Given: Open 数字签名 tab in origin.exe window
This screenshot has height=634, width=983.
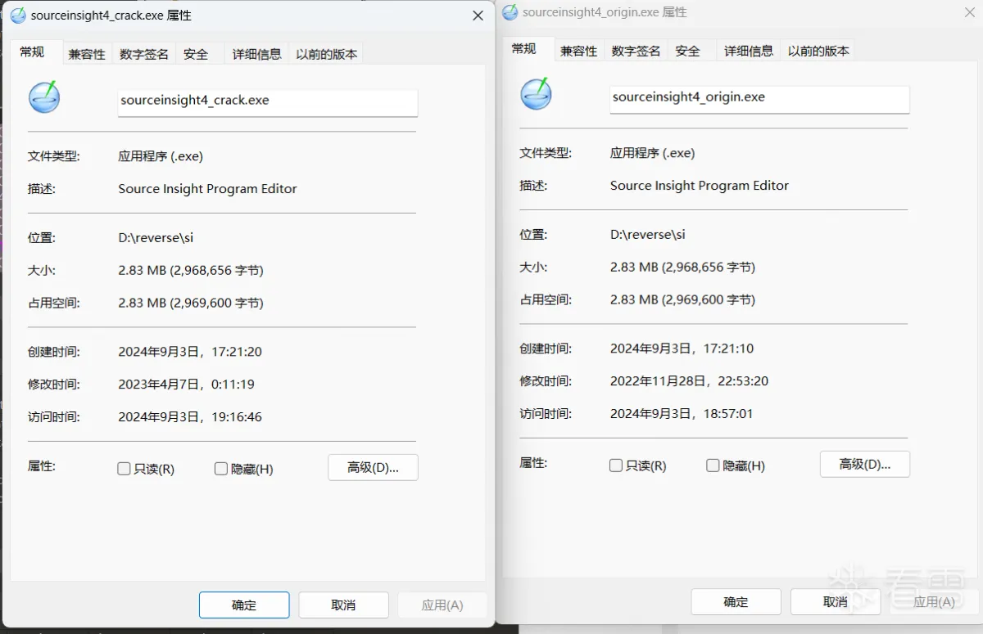Looking at the screenshot, I should click(636, 51).
